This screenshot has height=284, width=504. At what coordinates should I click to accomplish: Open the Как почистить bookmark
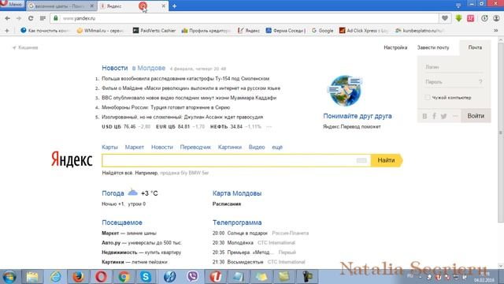pyautogui.click(x=45, y=31)
